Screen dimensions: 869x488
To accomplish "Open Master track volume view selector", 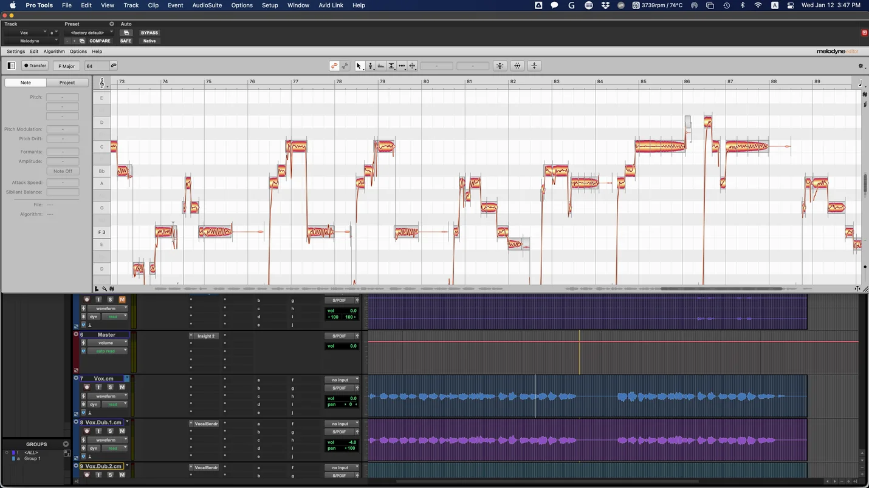I will 108,343.
